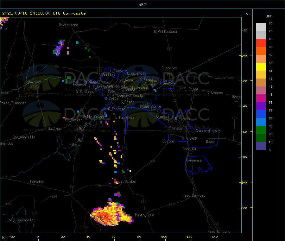Viewport: 285px width, 241px height.
Task: Click the Bowen label
Action: point(211,142)
